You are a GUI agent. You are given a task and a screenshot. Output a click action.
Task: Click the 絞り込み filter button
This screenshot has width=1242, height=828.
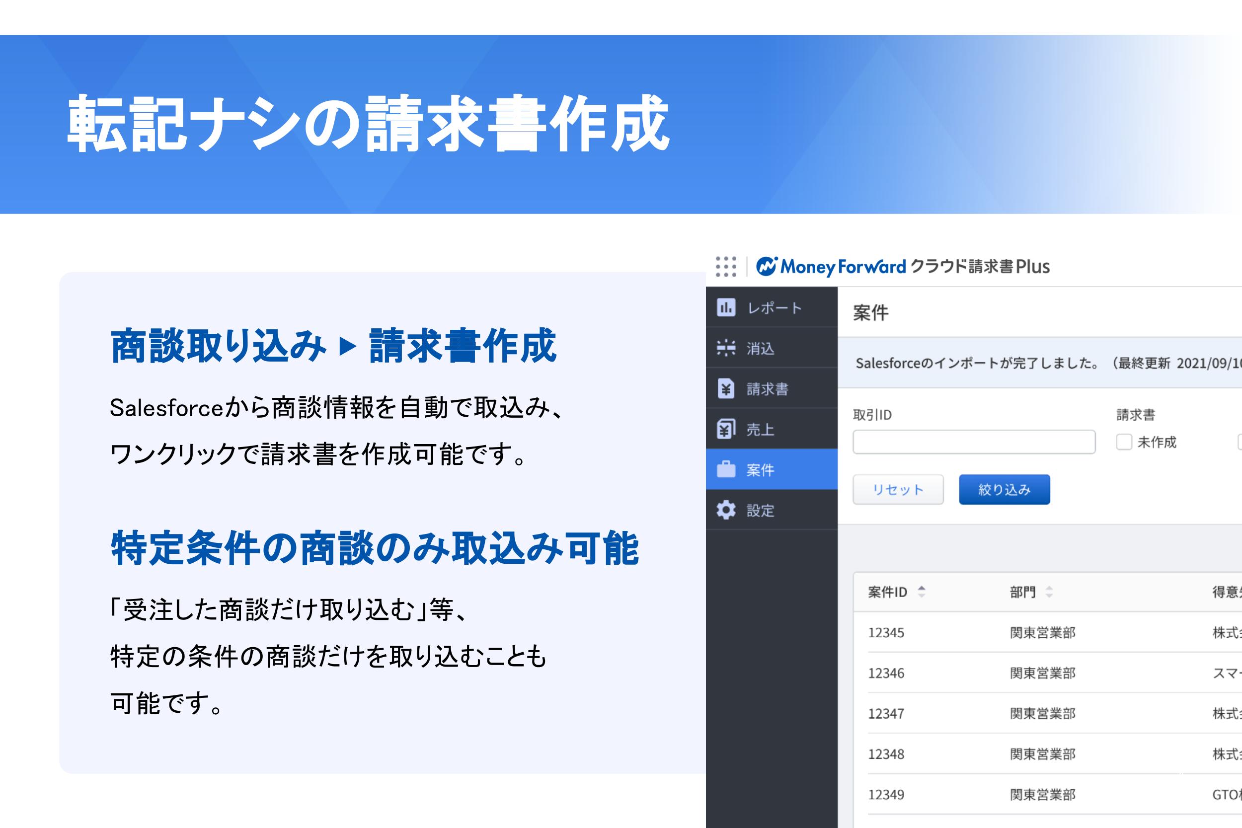pyautogui.click(x=1004, y=490)
